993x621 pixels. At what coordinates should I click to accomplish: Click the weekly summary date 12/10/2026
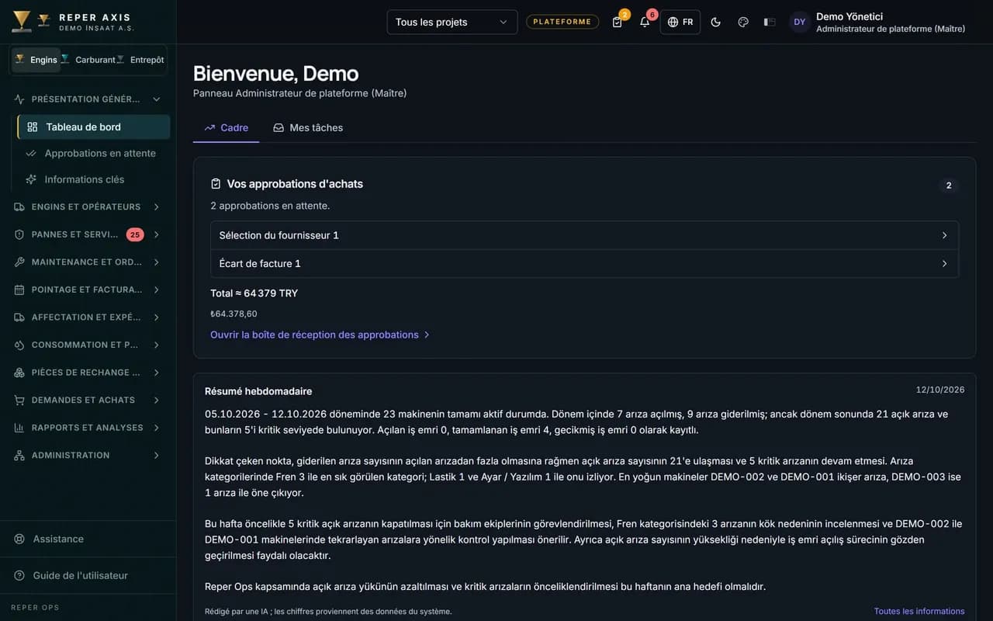(x=940, y=390)
